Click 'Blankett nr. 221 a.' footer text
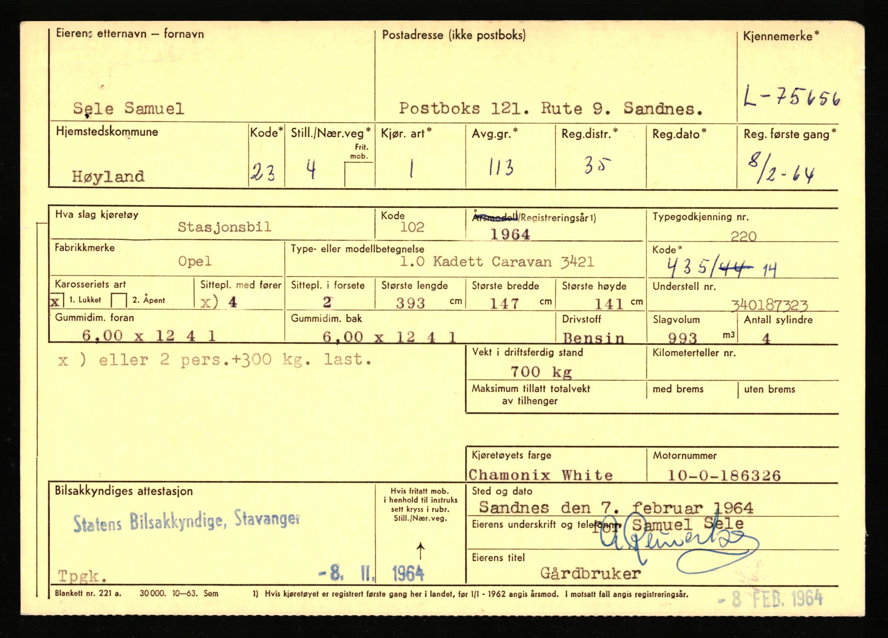 point(88,593)
